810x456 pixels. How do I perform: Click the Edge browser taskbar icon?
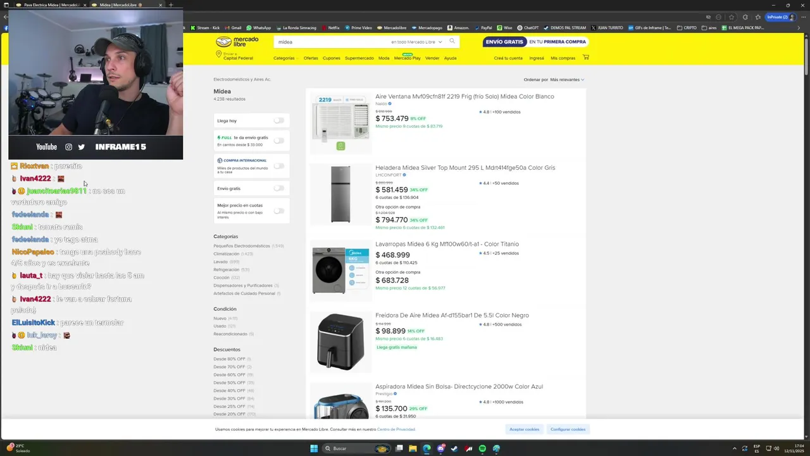pyautogui.click(x=427, y=448)
